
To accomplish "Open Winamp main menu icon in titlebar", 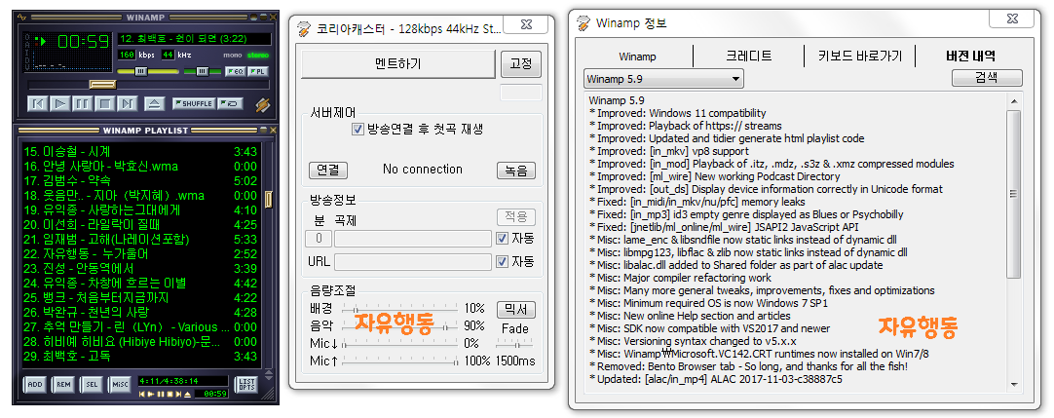I will 22,17.
